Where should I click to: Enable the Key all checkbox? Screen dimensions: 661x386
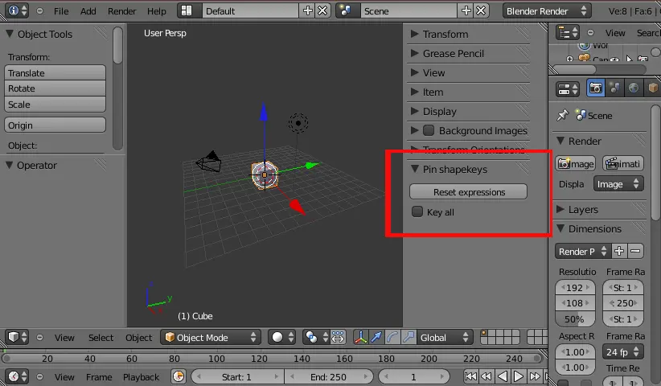[x=417, y=211]
